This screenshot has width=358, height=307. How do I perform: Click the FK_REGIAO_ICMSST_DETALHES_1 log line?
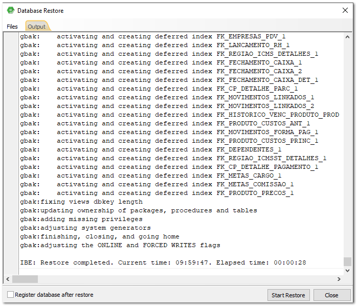(x=173, y=158)
